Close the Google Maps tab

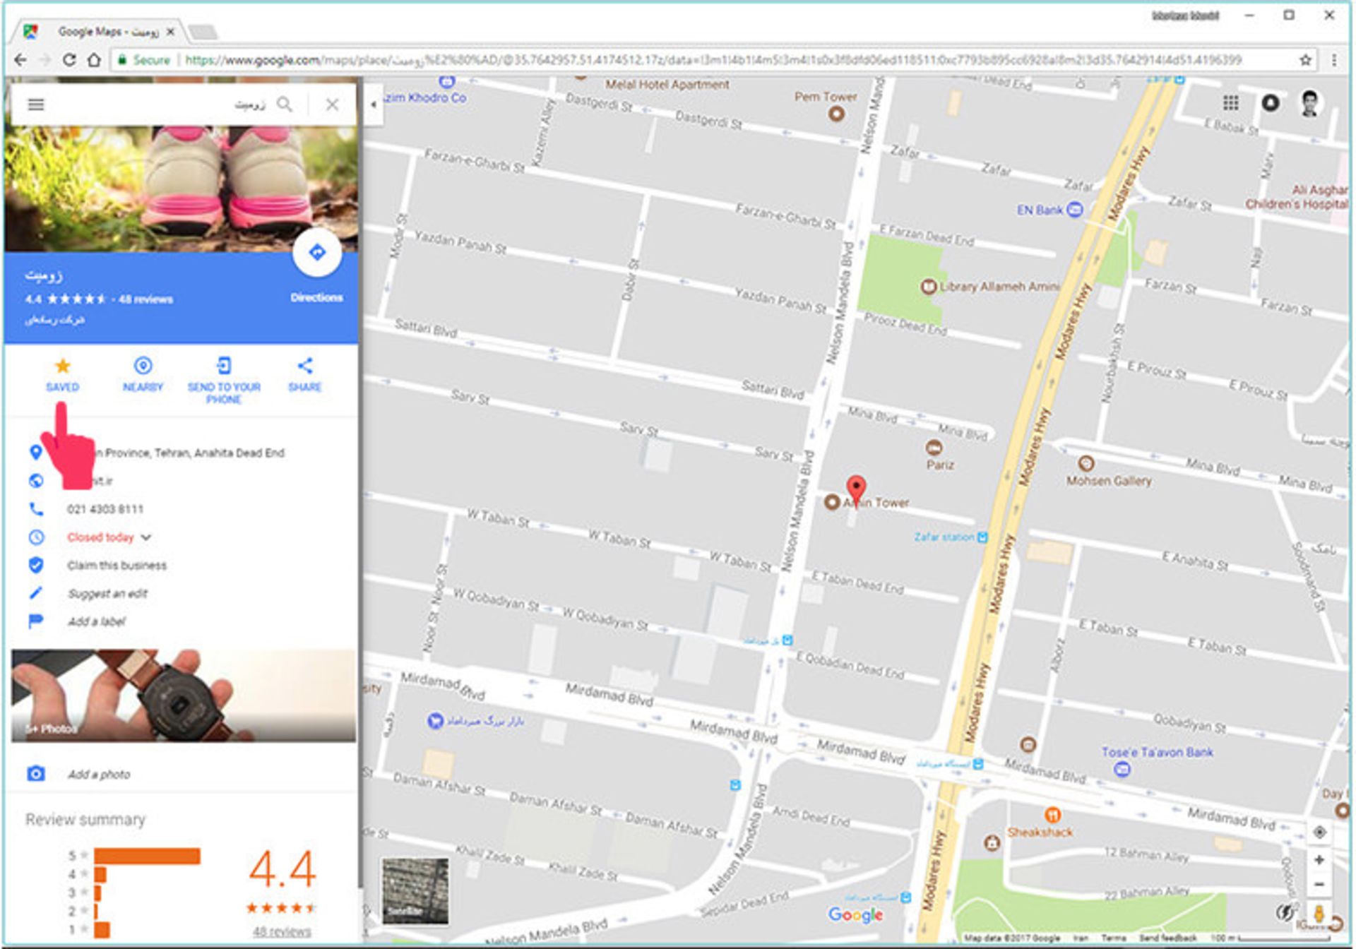tap(170, 32)
